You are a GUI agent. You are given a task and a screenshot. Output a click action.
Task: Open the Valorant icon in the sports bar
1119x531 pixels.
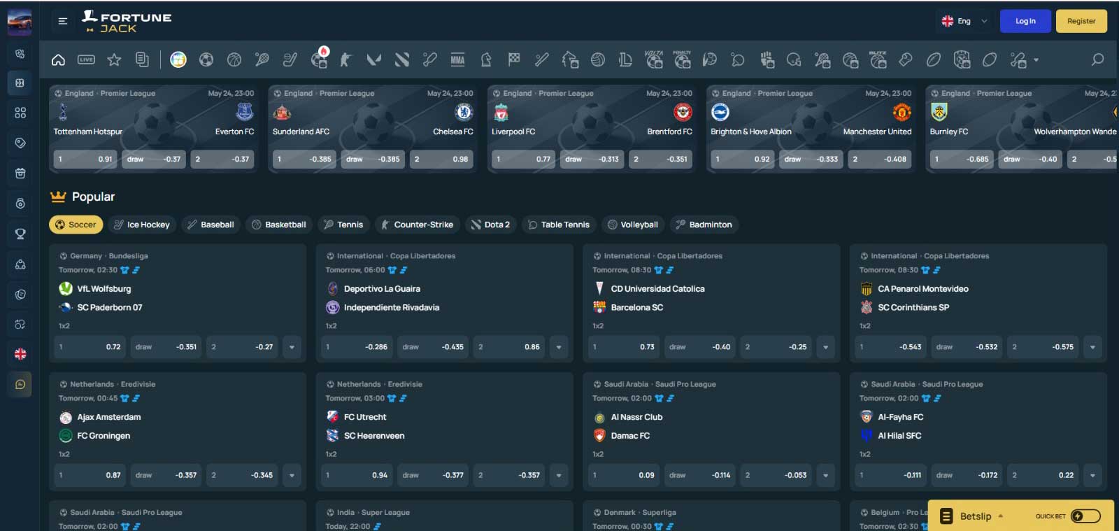point(374,60)
